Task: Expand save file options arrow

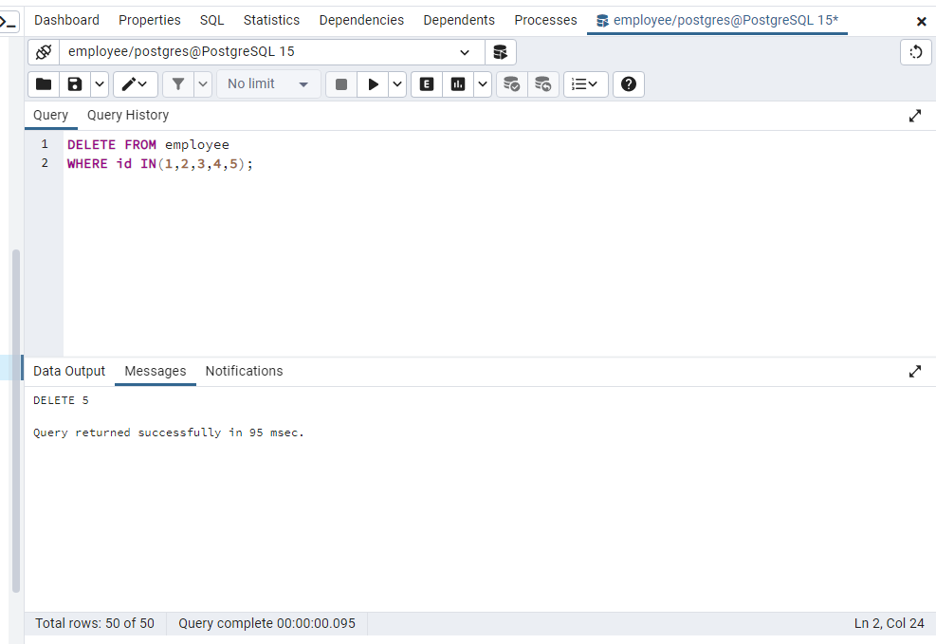Action: 100,84
